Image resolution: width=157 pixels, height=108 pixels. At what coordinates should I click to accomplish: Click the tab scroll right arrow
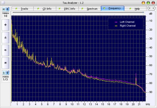[x=153, y=8]
